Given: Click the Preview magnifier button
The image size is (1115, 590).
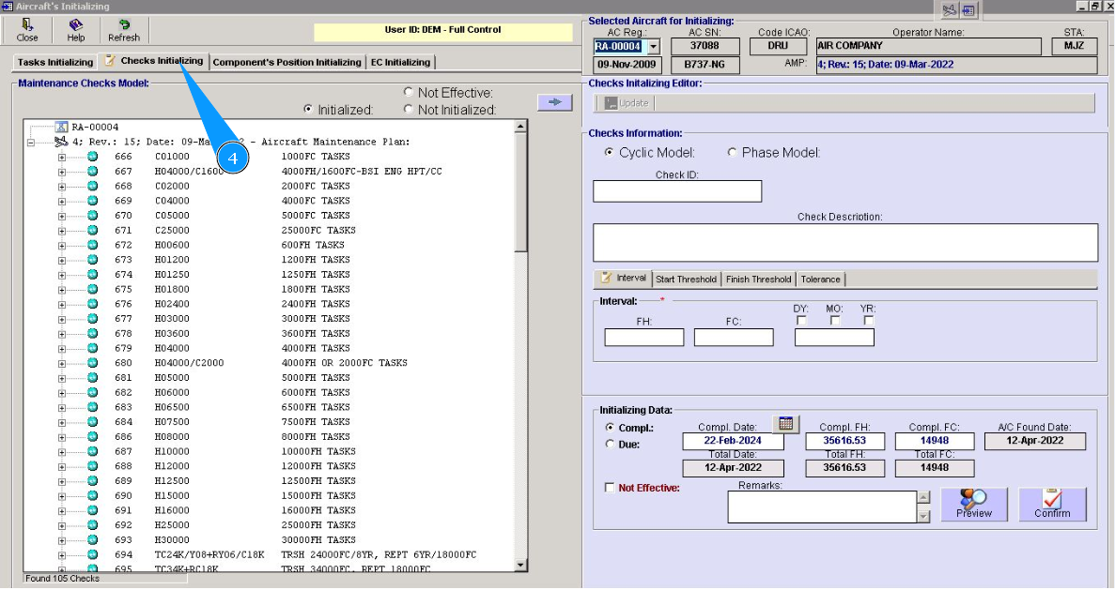Looking at the screenshot, I should pyautogui.click(x=973, y=505).
